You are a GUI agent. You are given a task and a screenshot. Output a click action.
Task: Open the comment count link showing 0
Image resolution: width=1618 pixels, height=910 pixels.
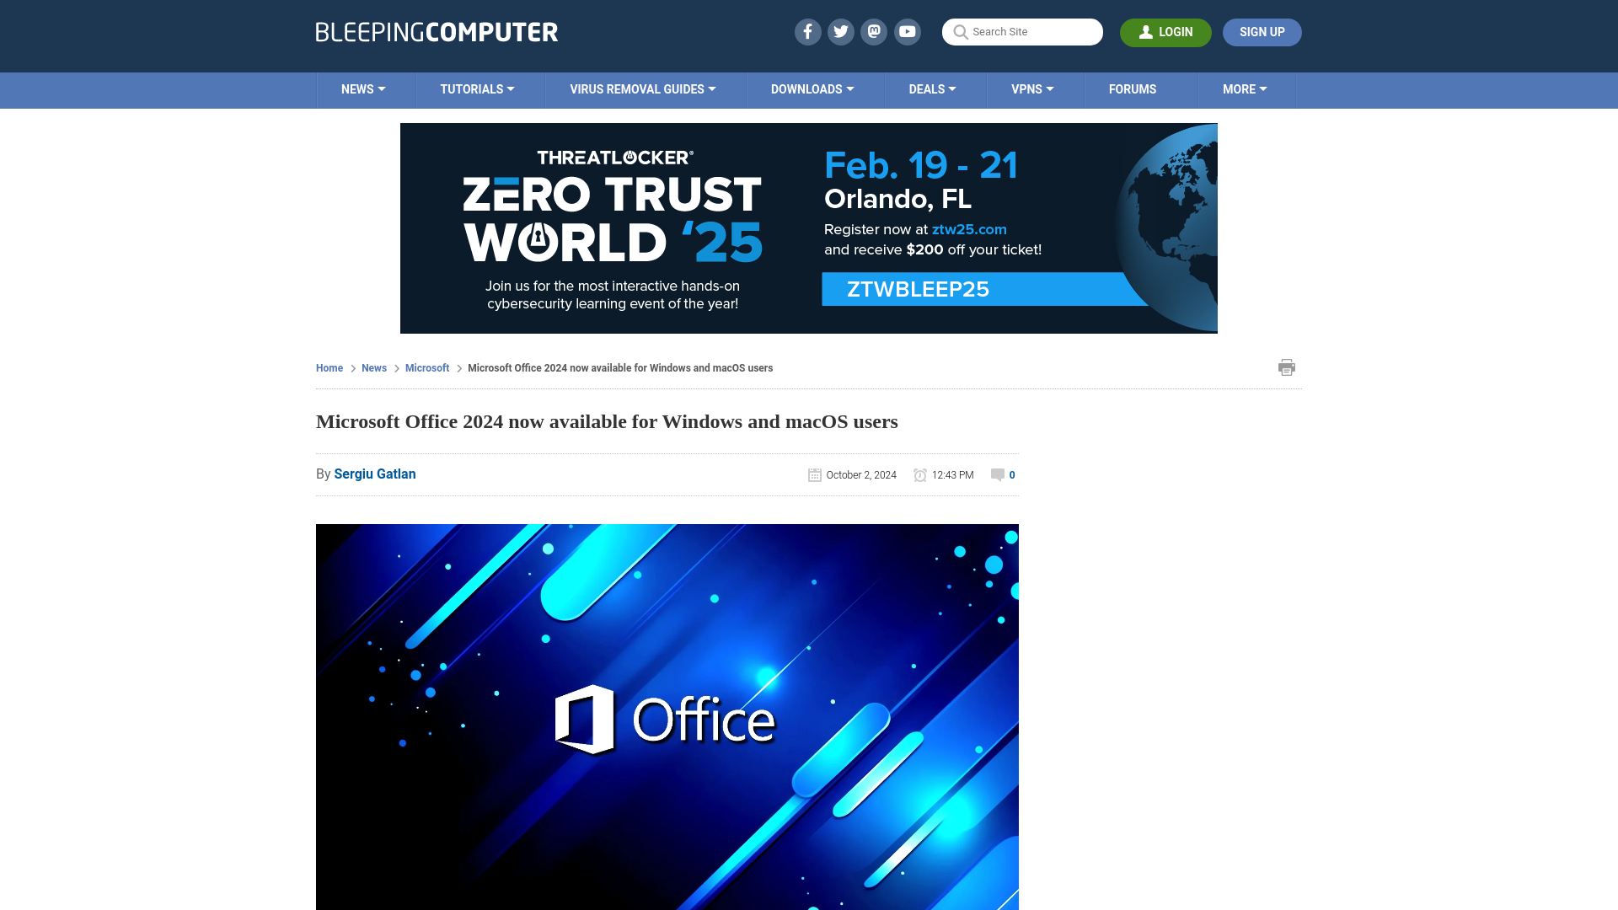pos(1012,475)
